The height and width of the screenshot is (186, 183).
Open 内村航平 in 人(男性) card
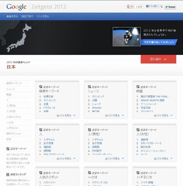point(97,151)
